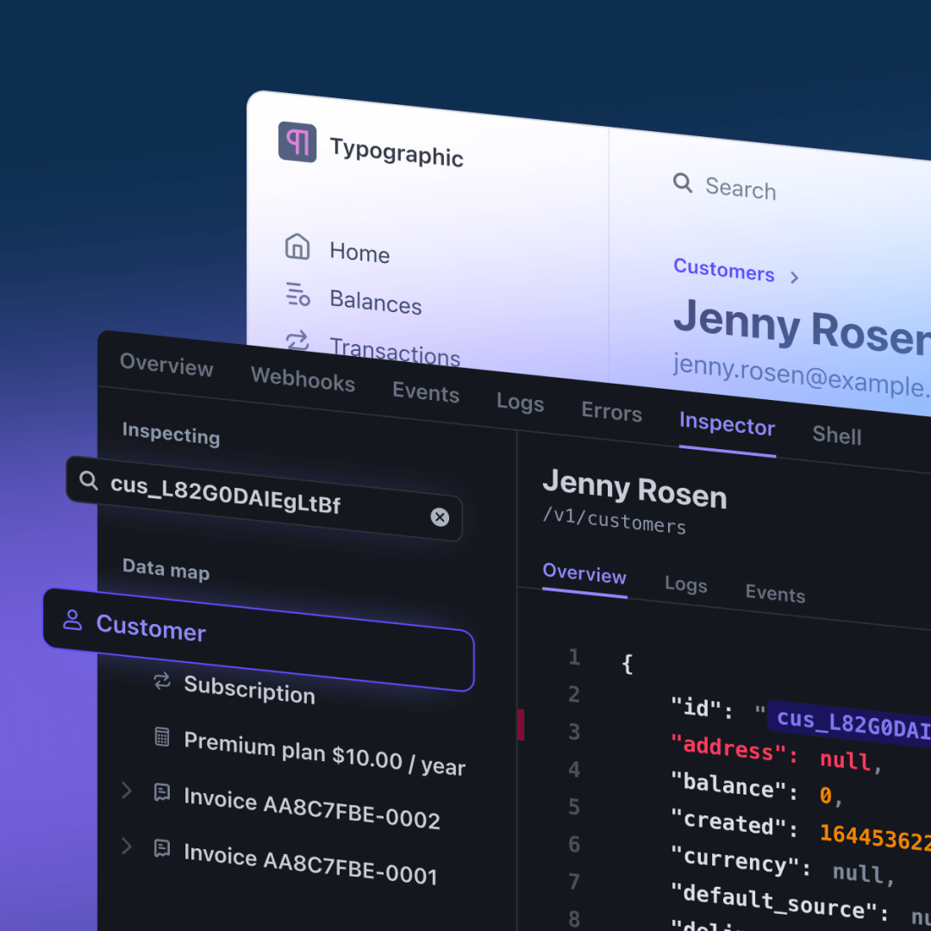
Task: Open Transactions in the sidebar
Action: 395,351
